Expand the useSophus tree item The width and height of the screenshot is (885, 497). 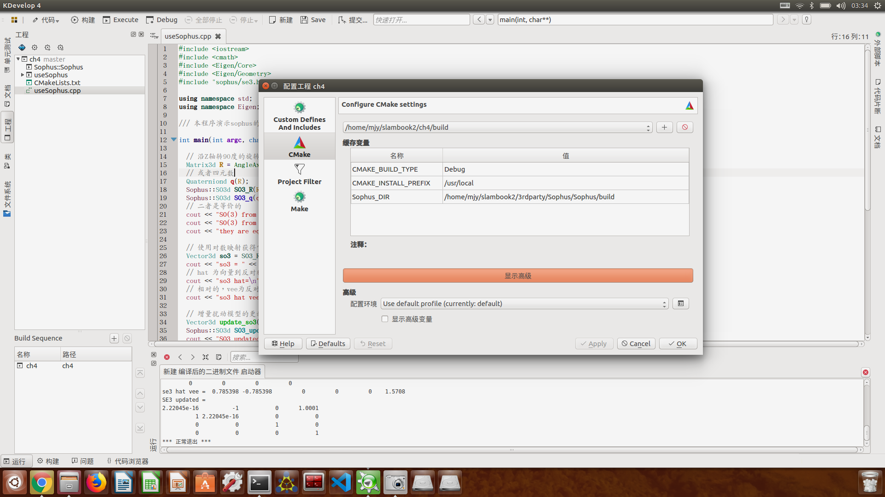coord(22,75)
